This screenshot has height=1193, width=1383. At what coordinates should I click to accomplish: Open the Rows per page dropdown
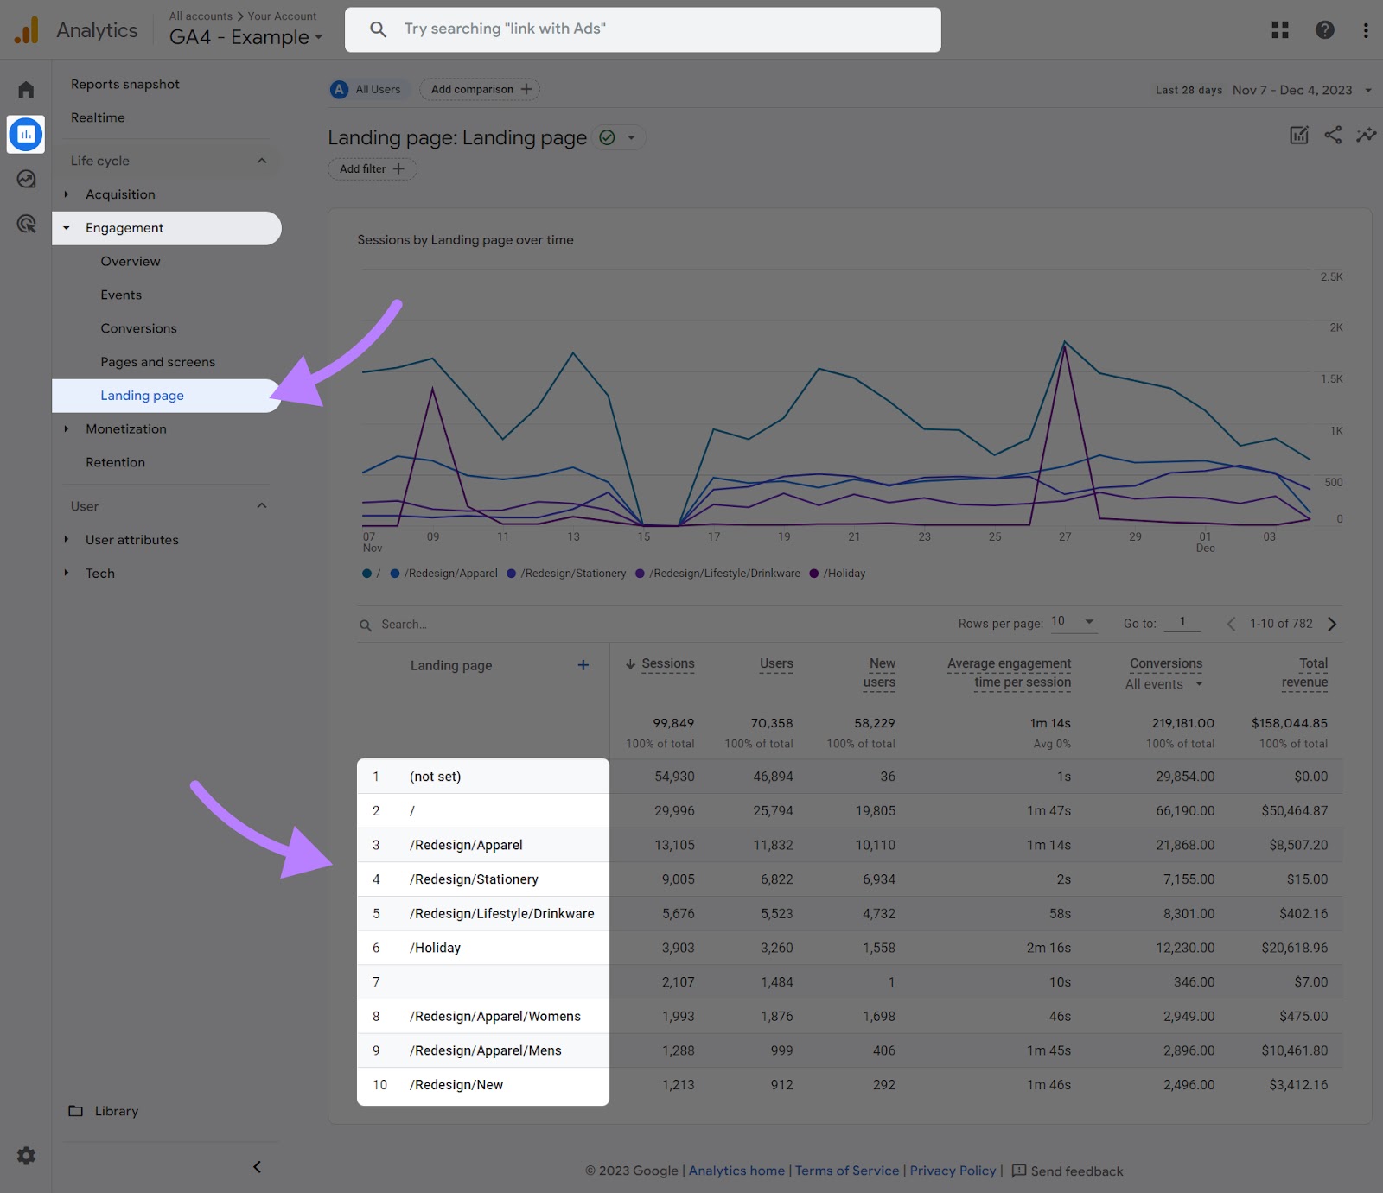pyautogui.click(x=1074, y=622)
